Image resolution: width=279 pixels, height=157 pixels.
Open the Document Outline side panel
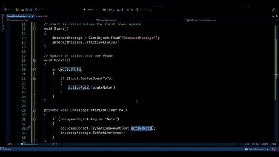pos(3,23)
